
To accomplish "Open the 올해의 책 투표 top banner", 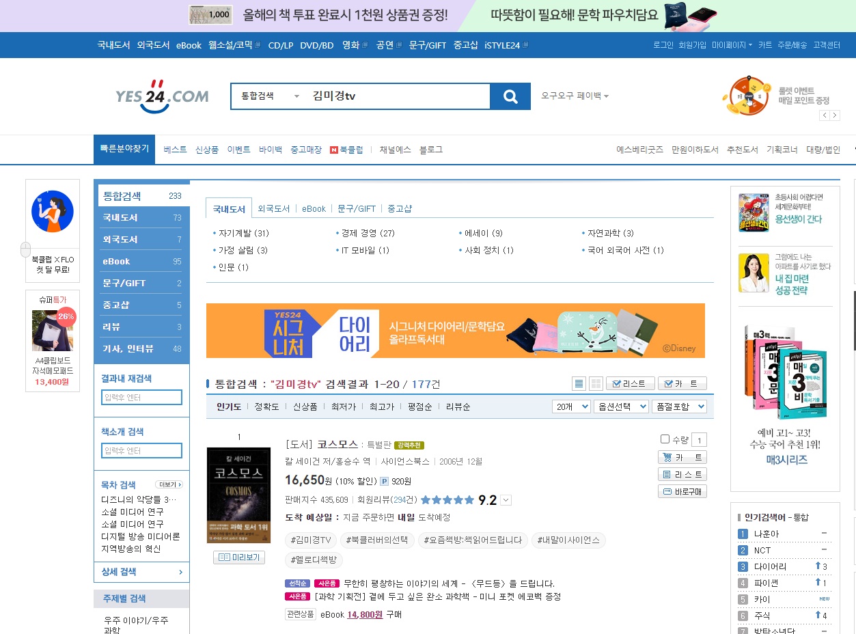I will tap(319, 15).
